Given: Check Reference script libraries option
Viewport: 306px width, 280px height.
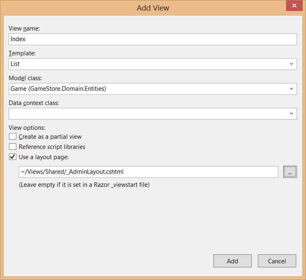Looking at the screenshot, I should (x=13, y=147).
